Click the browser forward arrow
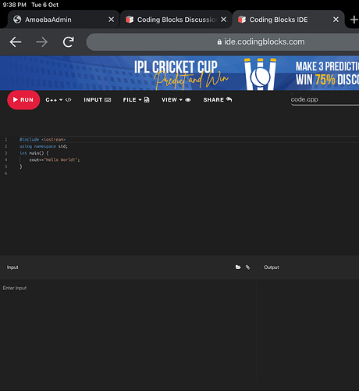Viewport: 359px width, 391px height. (x=41, y=42)
